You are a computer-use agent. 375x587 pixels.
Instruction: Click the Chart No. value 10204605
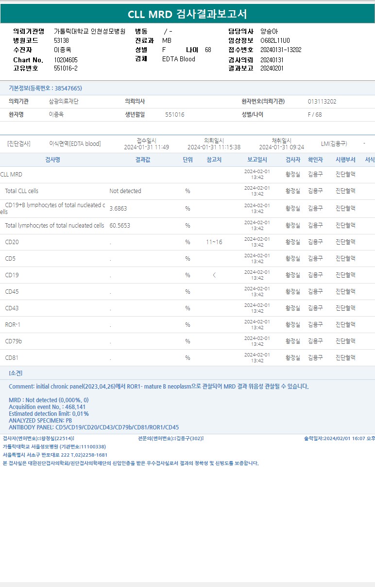(66, 60)
